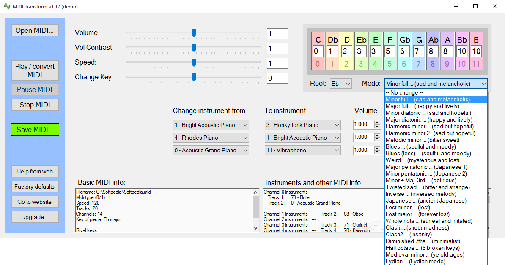Image resolution: width=505 pixels, height=265 pixels.
Task: Increase Honky-tonk Piano row volume spinner
Action: [377, 122]
